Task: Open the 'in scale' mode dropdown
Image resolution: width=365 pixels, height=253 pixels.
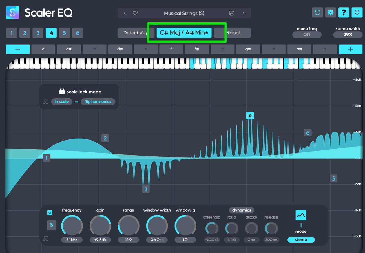Action: pos(62,102)
